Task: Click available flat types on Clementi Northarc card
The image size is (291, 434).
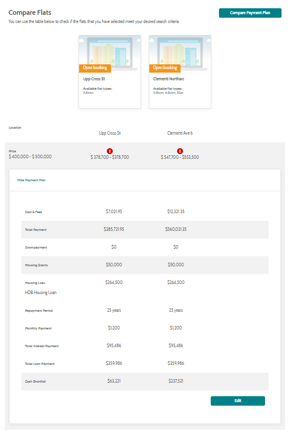Action: pos(168,91)
